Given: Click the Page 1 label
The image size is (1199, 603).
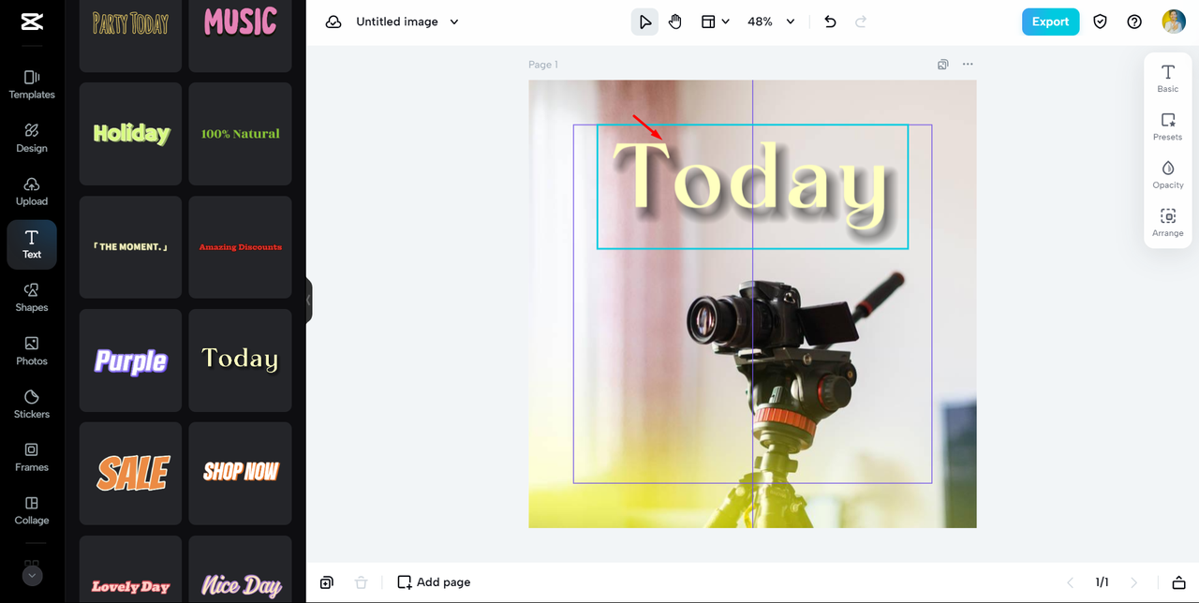Looking at the screenshot, I should [543, 65].
